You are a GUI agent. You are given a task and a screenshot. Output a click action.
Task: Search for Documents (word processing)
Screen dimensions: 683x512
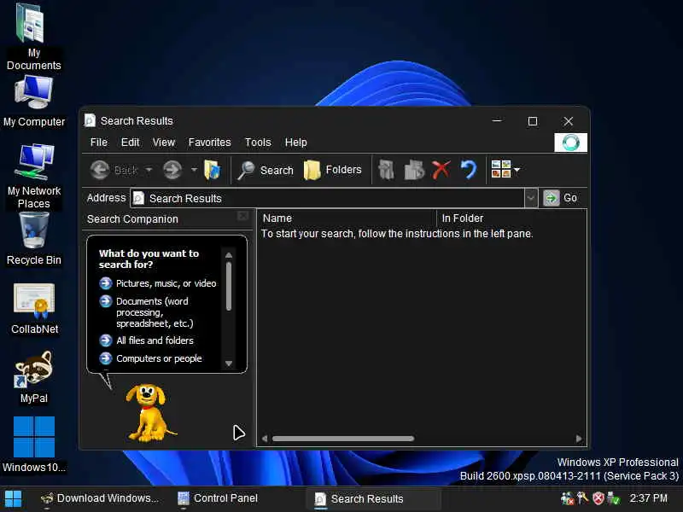(x=147, y=312)
